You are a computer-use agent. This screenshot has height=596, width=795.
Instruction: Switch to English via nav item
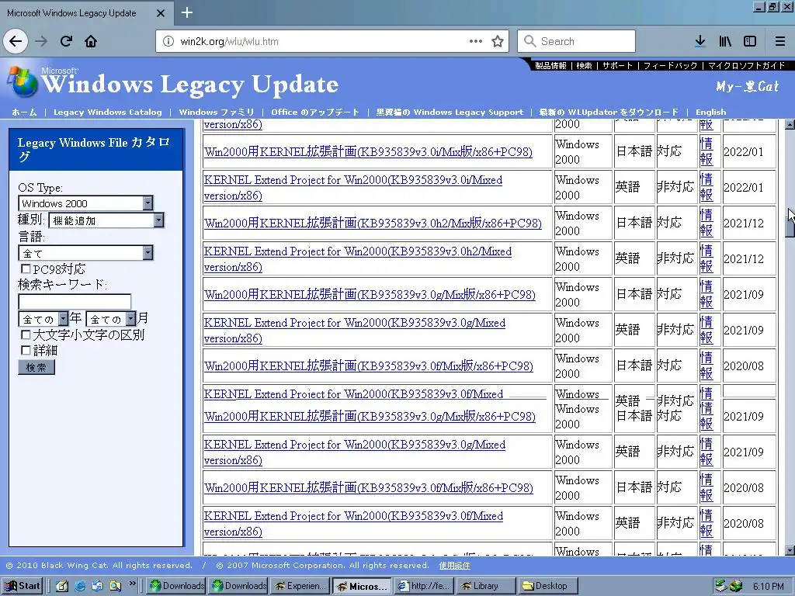click(711, 112)
